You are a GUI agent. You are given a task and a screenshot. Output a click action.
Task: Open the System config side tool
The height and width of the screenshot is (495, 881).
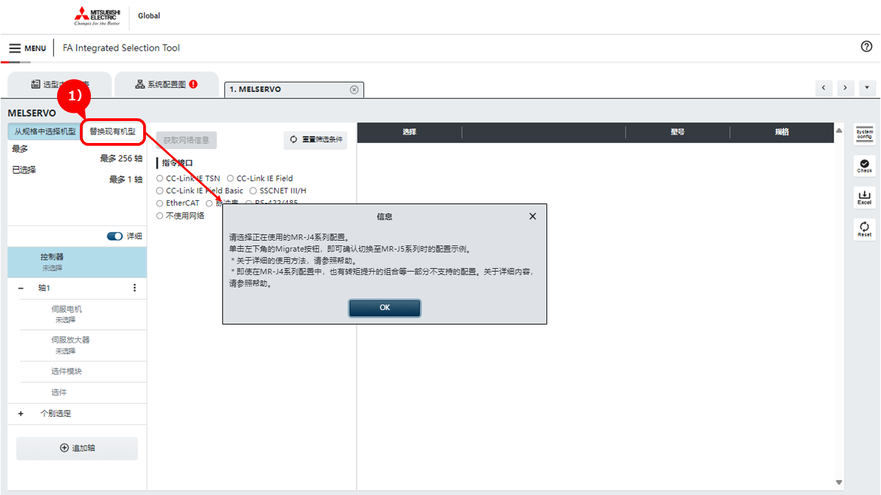tap(864, 134)
